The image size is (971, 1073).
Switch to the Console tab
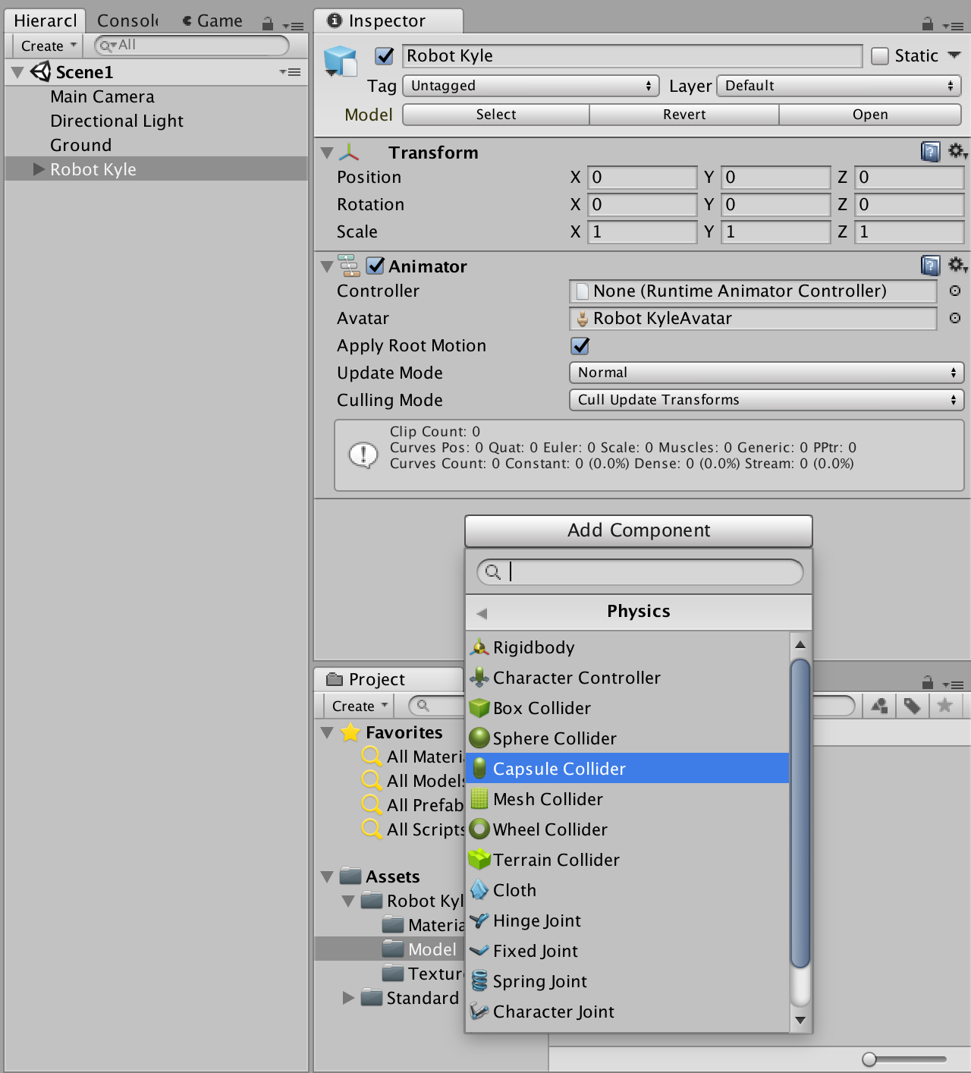pyautogui.click(x=126, y=20)
